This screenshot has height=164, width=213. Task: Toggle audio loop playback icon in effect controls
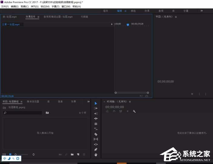click(141, 96)
